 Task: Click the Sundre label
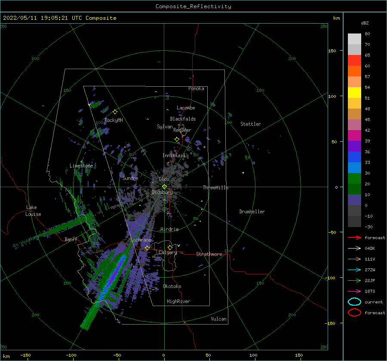pos(130,178)
